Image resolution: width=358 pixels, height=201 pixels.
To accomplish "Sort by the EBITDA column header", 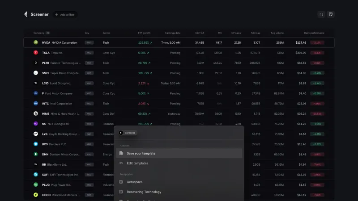I will pyautogui.click(x=200, y=33).
